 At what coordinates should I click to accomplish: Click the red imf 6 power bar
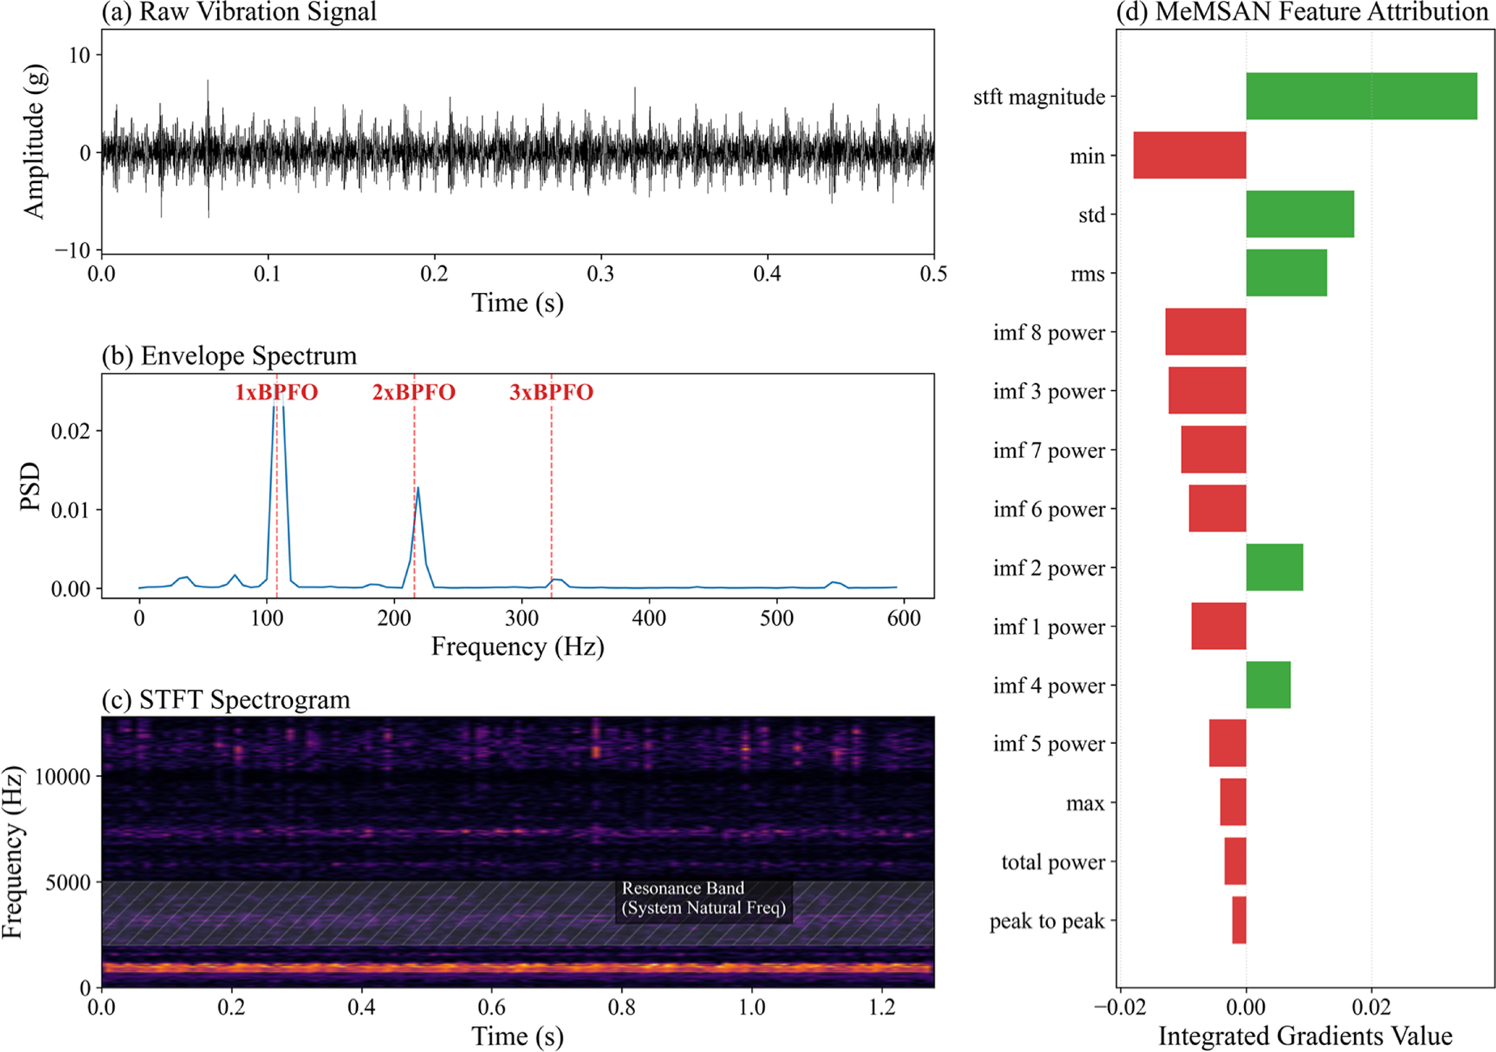tap(1218, 508)
